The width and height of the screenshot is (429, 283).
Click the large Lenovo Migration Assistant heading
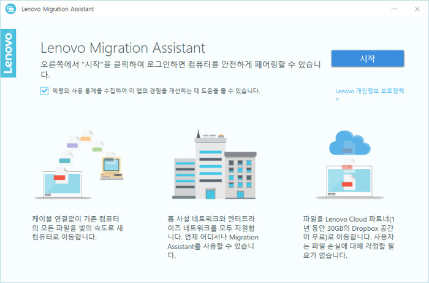pos(123,48)
